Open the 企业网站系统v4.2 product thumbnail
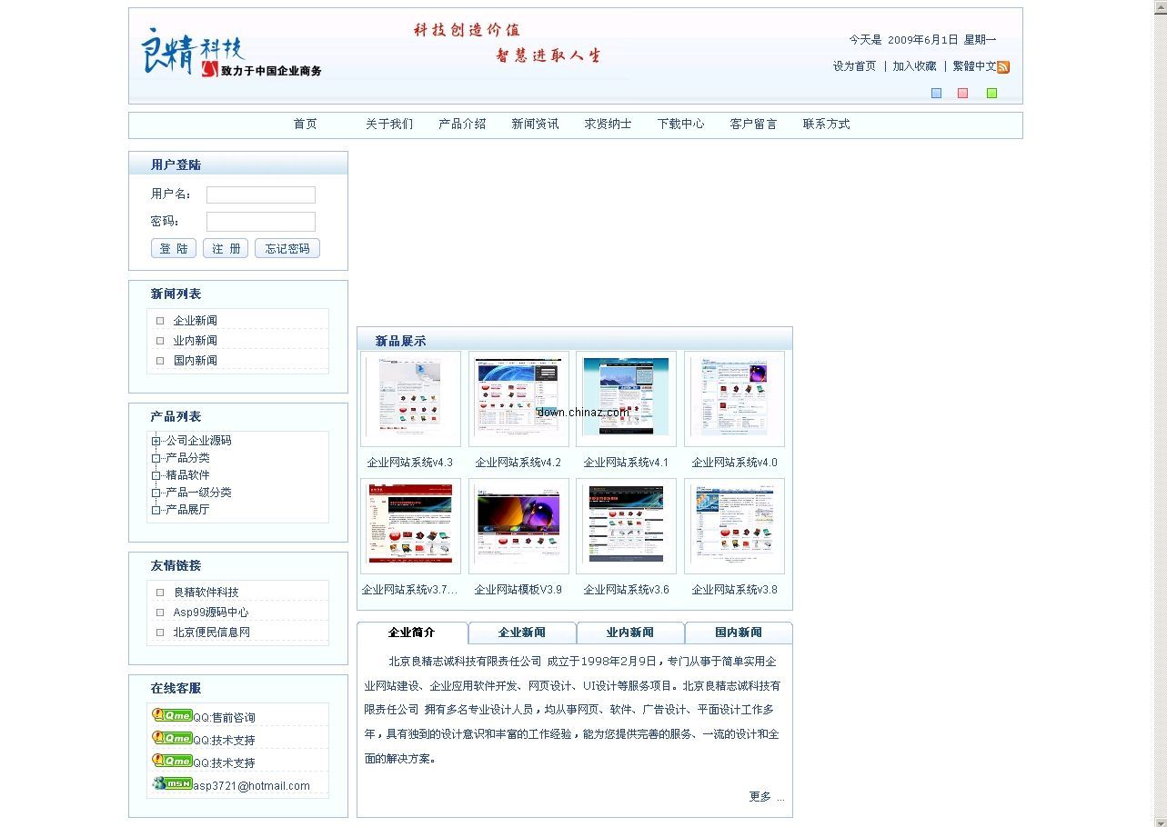1167x827 pixels. click(x=518, y=399)
